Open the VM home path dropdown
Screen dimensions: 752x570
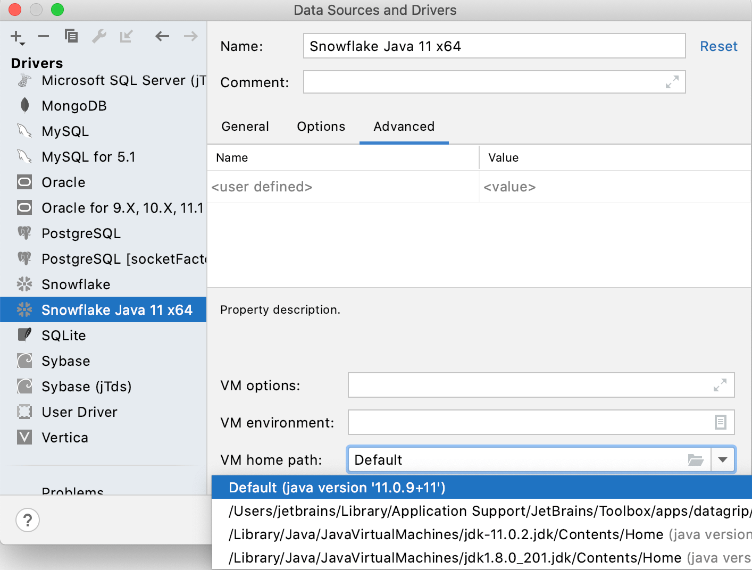coord(723,459)
